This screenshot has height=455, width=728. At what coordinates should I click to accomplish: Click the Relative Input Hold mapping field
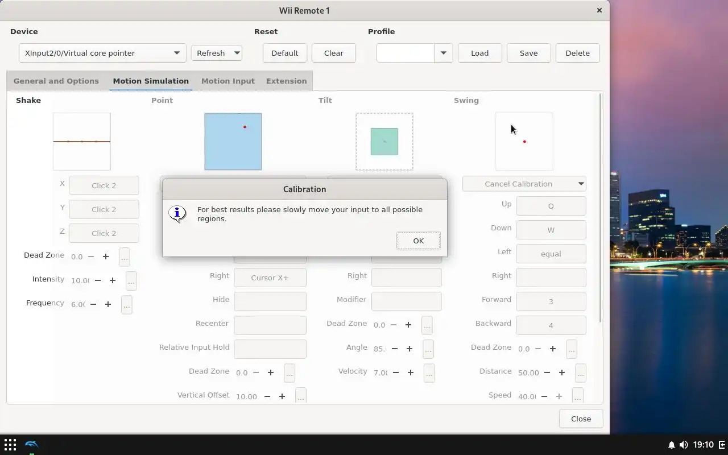click(270, 349)
